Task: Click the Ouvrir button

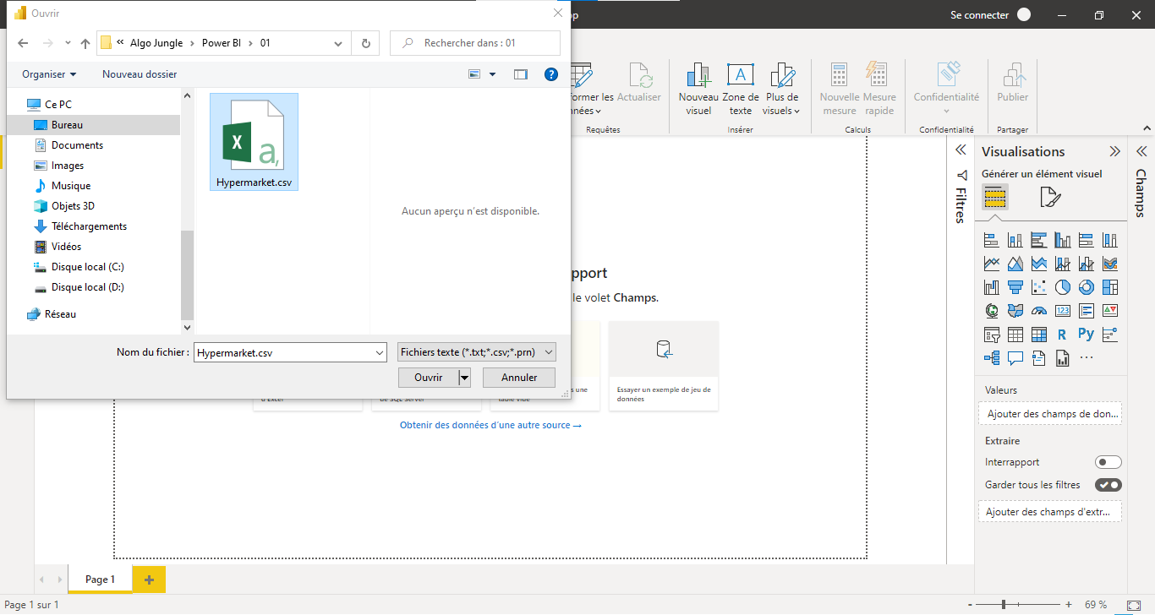Action: 429,378
